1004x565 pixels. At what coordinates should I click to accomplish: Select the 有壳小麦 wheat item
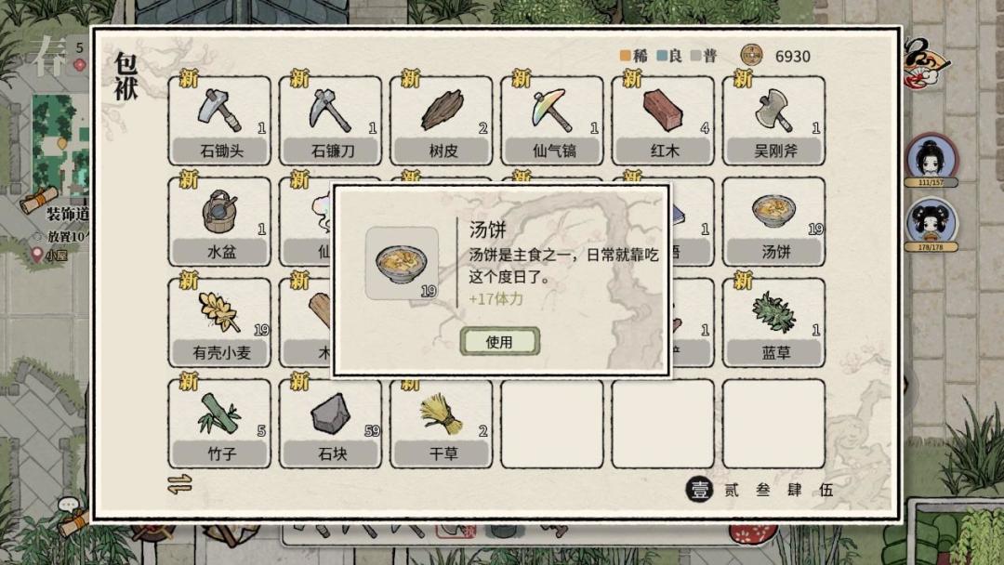point(219,322)
